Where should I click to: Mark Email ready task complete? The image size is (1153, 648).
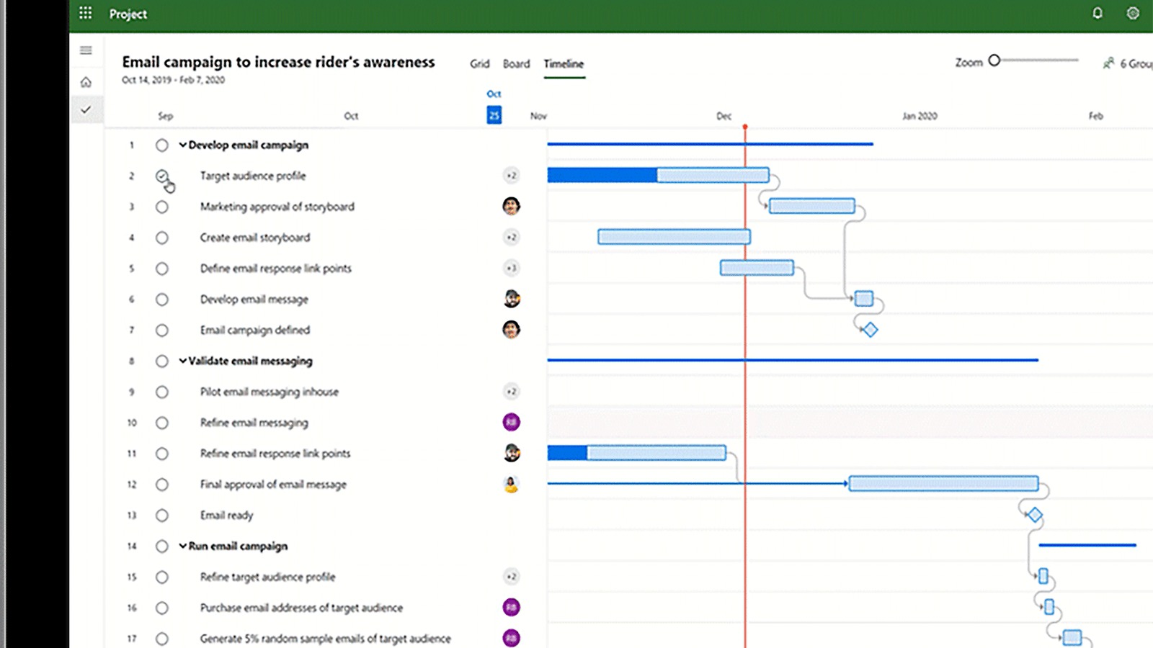pyautogui.click(x=161, y=516)
